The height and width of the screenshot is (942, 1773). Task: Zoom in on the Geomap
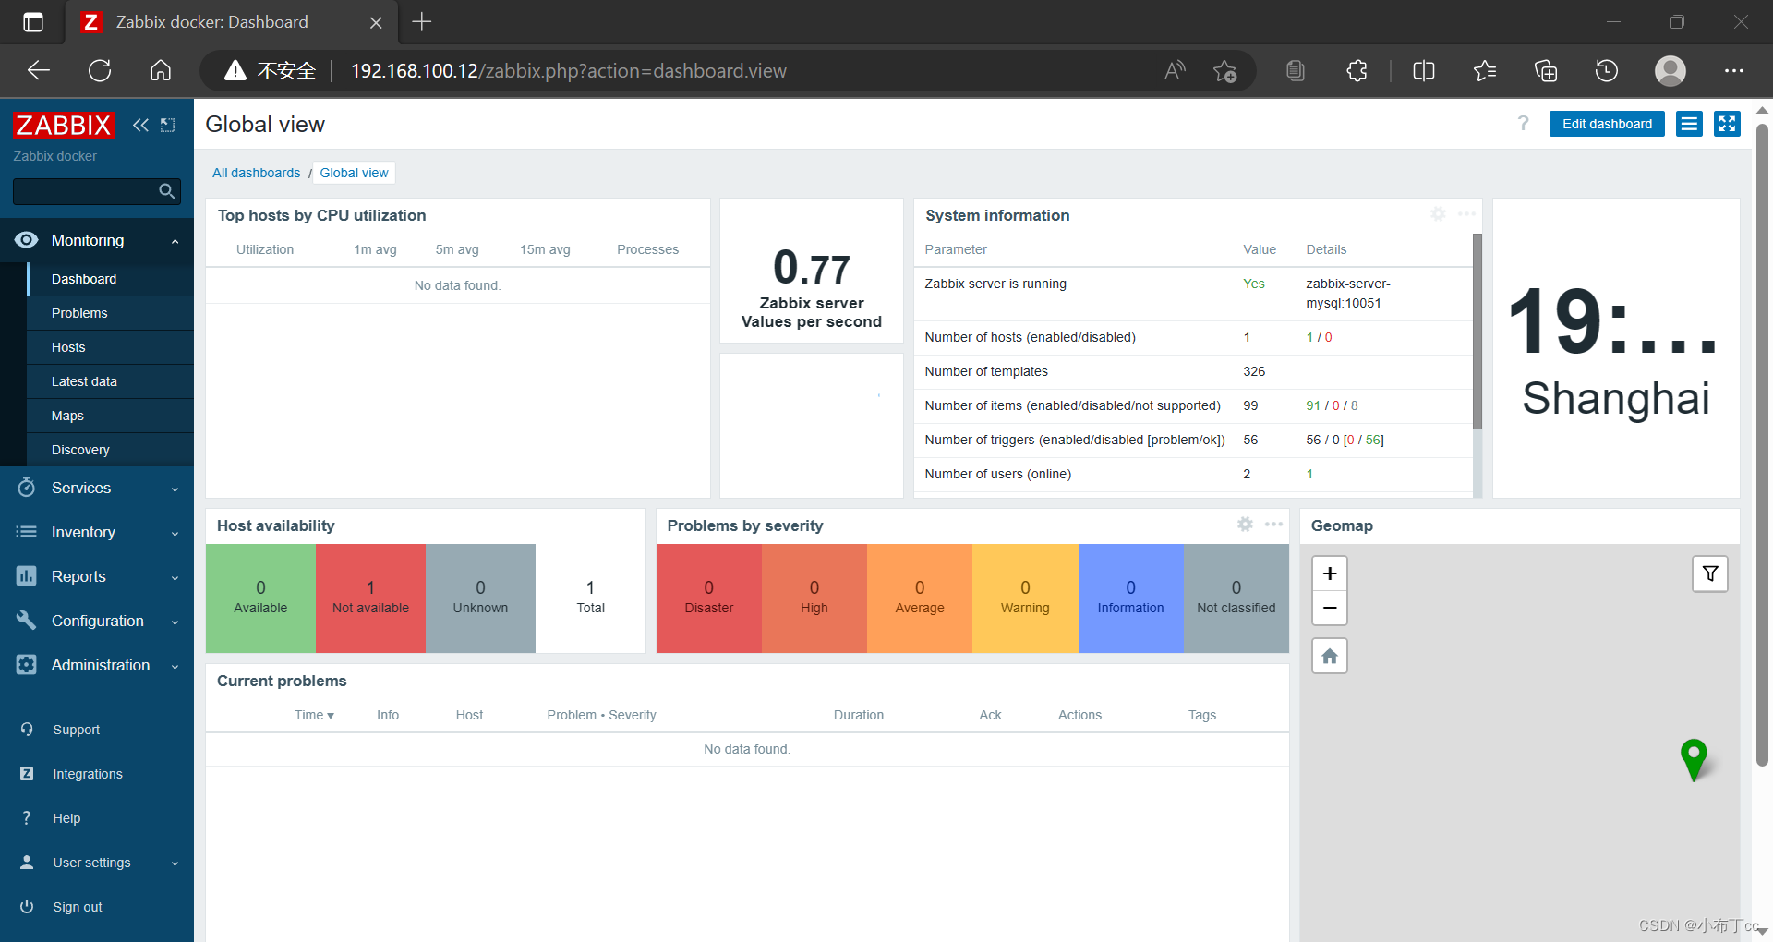pyautogui.click(x=1330, y=574)
